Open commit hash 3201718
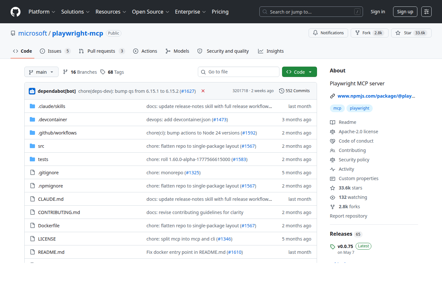Image resolution: width=442 pixels, height=291 pixels. (x=240, y=91)
